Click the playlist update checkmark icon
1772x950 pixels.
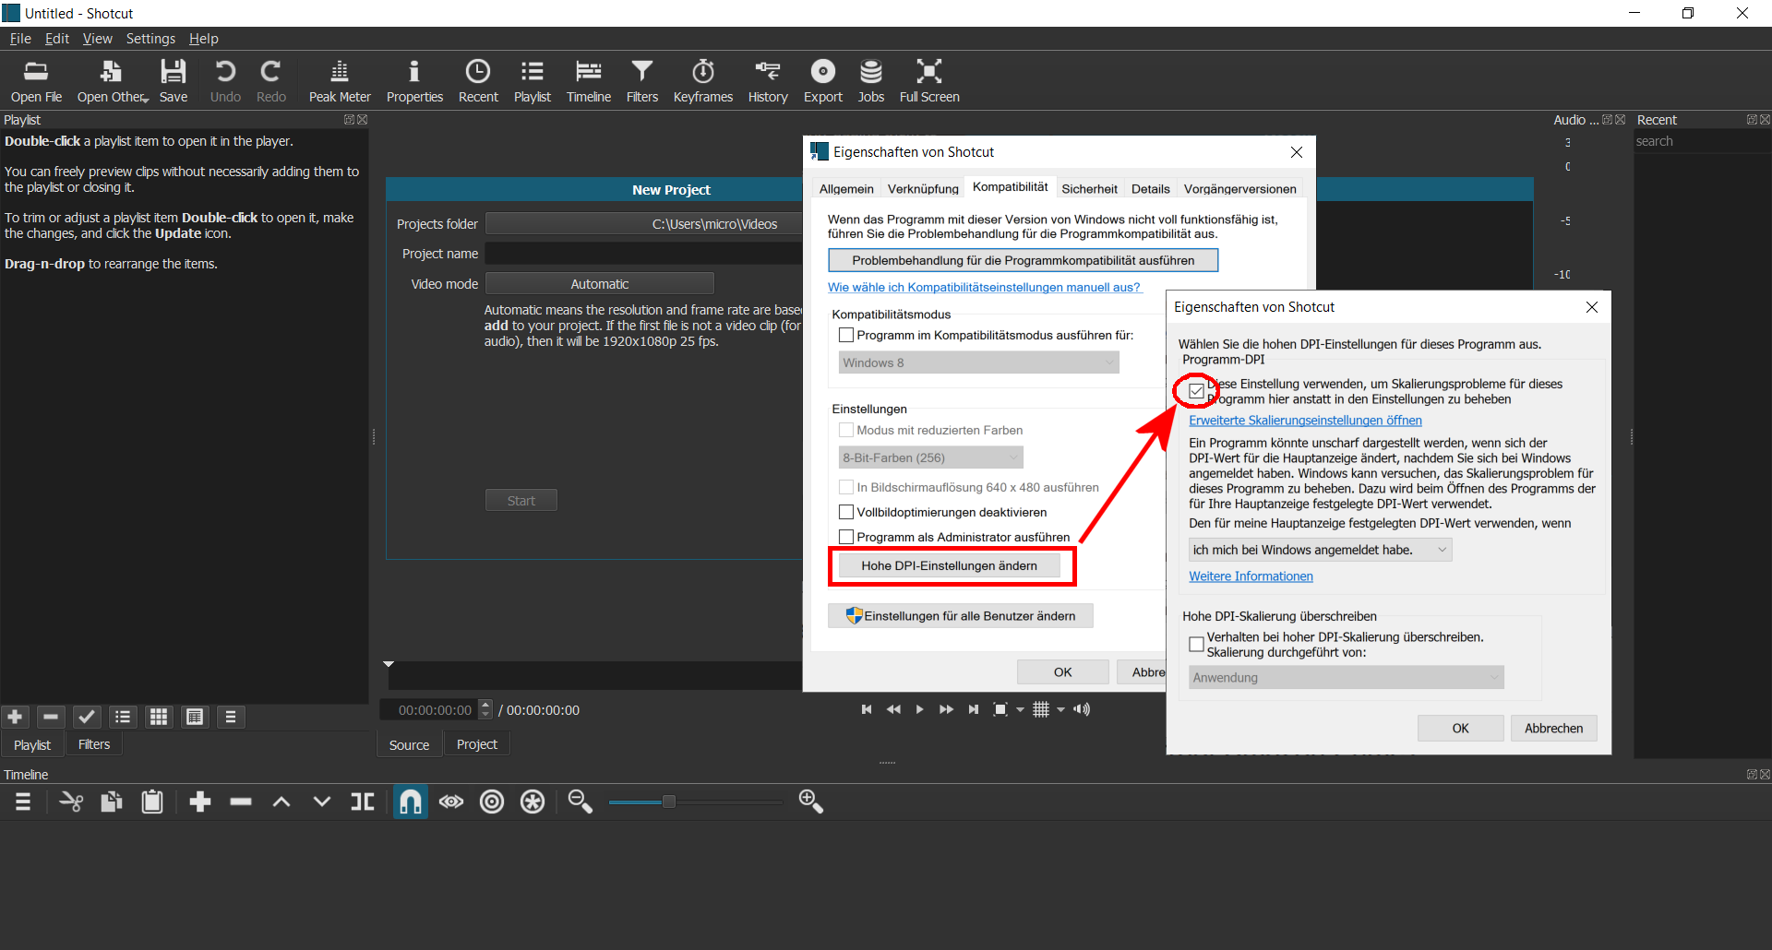point(87,717)
